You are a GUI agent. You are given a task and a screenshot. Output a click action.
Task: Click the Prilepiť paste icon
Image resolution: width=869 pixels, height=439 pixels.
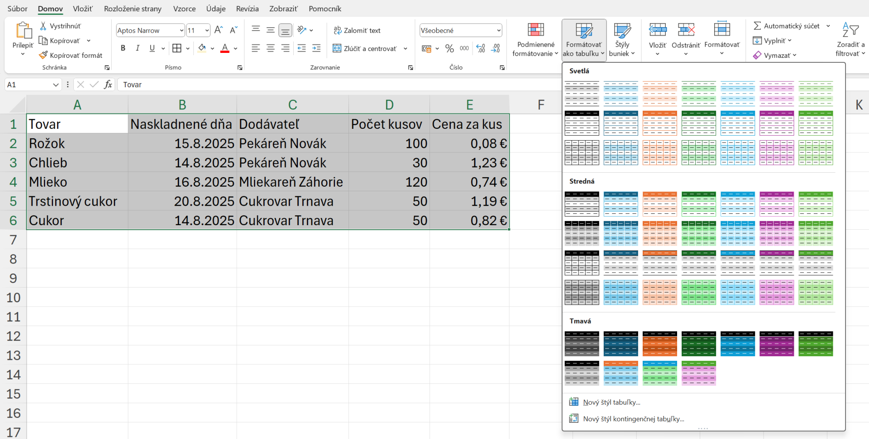(x=23, y=31)
